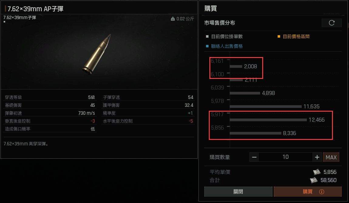
Task: Click the 7.62×39mm AP bullet image
Action: (x=97, y=54)
